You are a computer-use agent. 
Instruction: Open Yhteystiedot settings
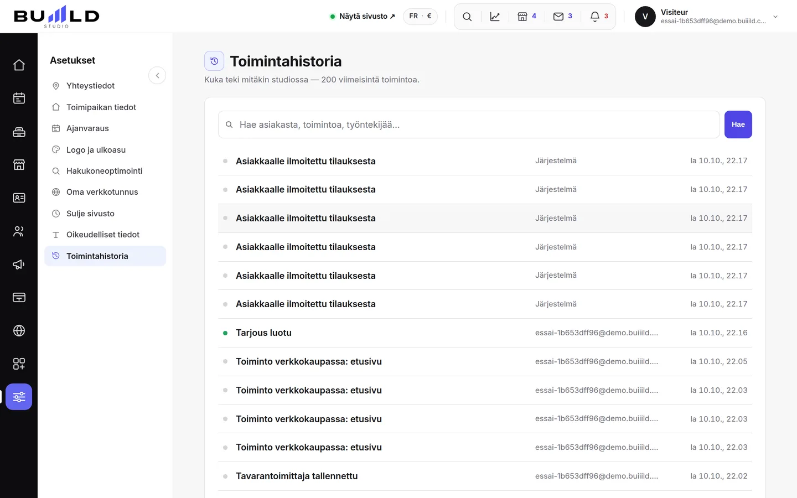pos(105,86)
